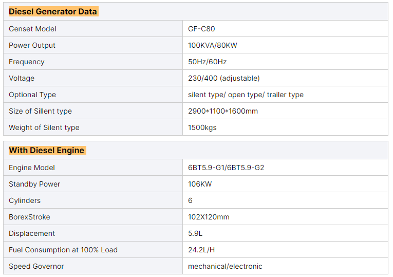The width and height of the screenshot is (393, 277).
Task: Click the 5.9L displacement value
Action: tap(195, 233)
